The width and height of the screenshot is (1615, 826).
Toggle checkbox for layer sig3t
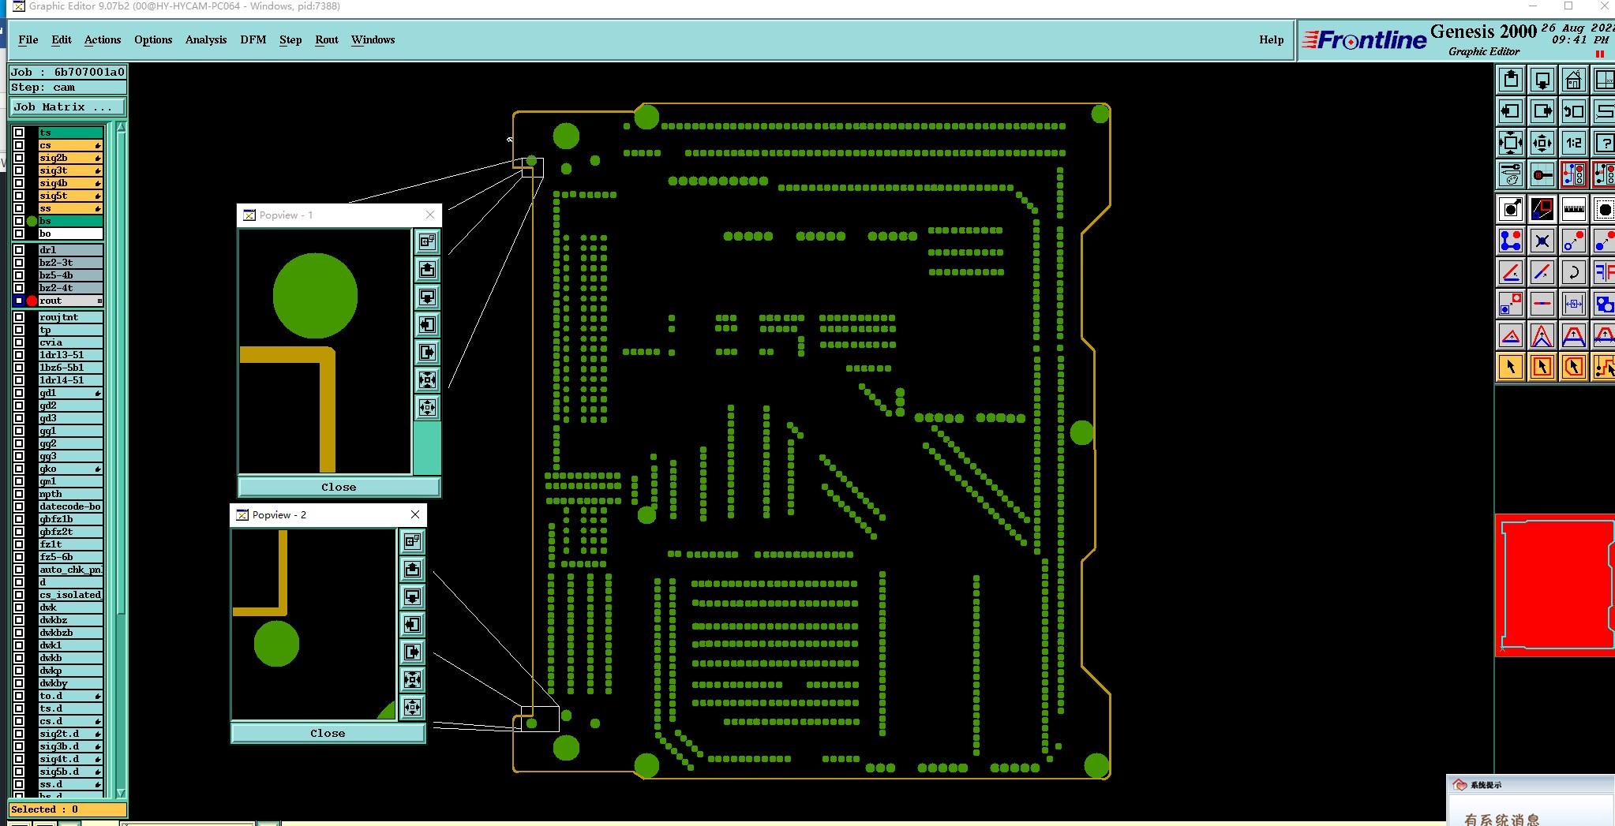point(19,170)
